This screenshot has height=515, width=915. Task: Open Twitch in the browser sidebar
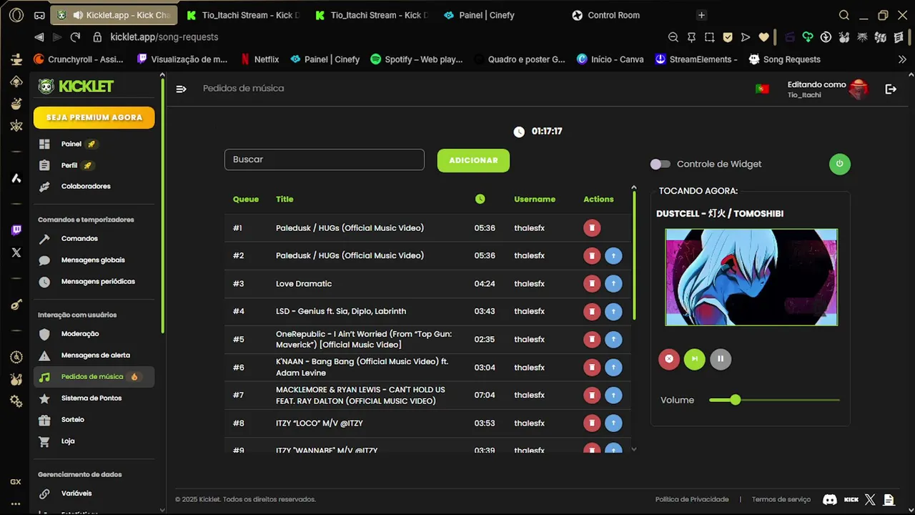click(16, 230)
